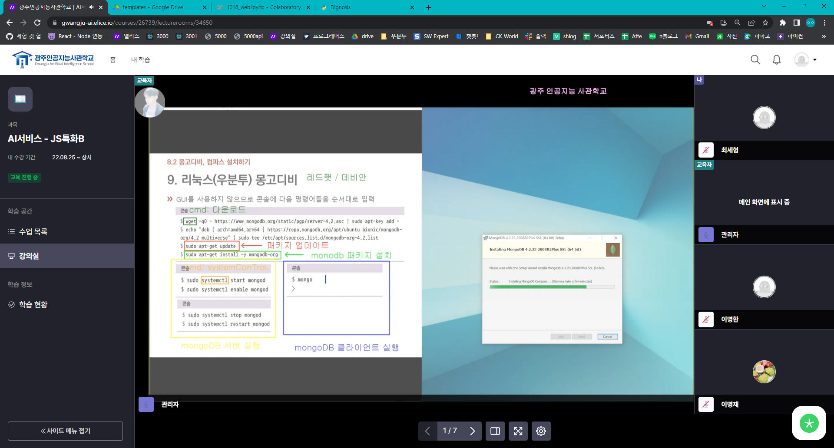834x448 pixels.
Task: Click the share page icon in address bar
Action: click(x=751, y=23)
